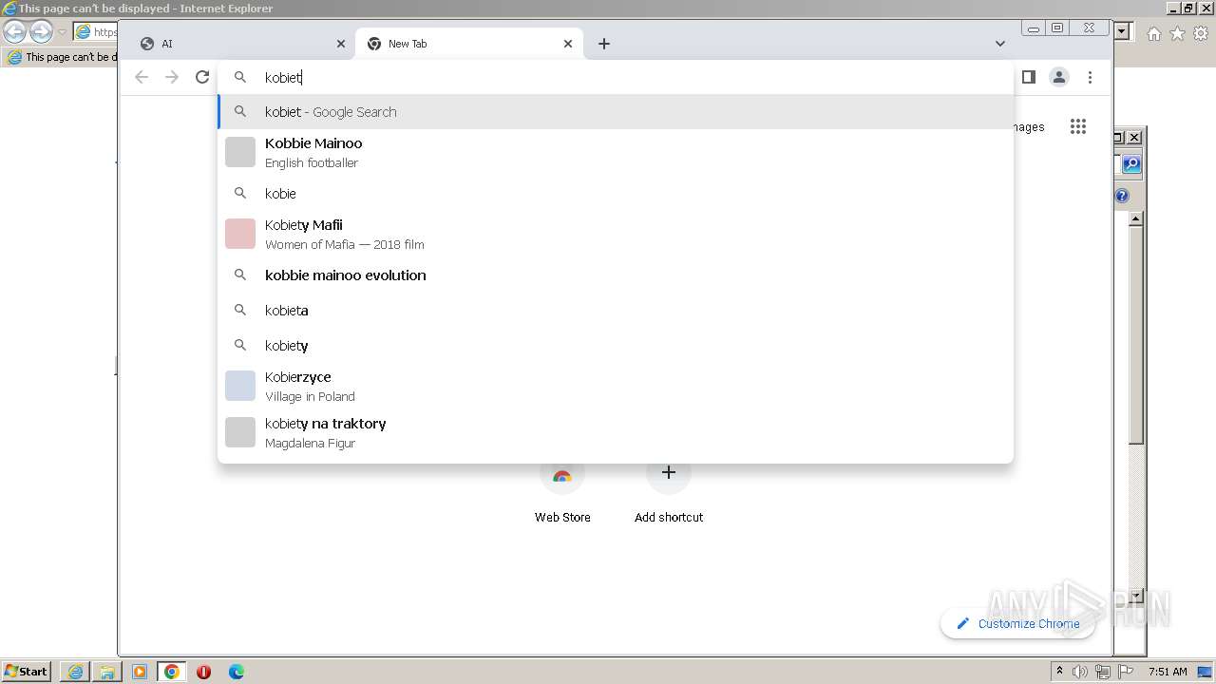Expand Chrome tab search chevron

(x=999, y=44)
